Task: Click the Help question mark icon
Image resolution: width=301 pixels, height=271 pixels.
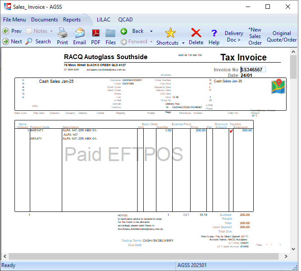Action: click(214, 33)
